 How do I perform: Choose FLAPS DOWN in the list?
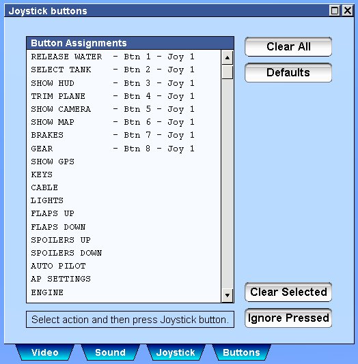[x=124, y=227]
